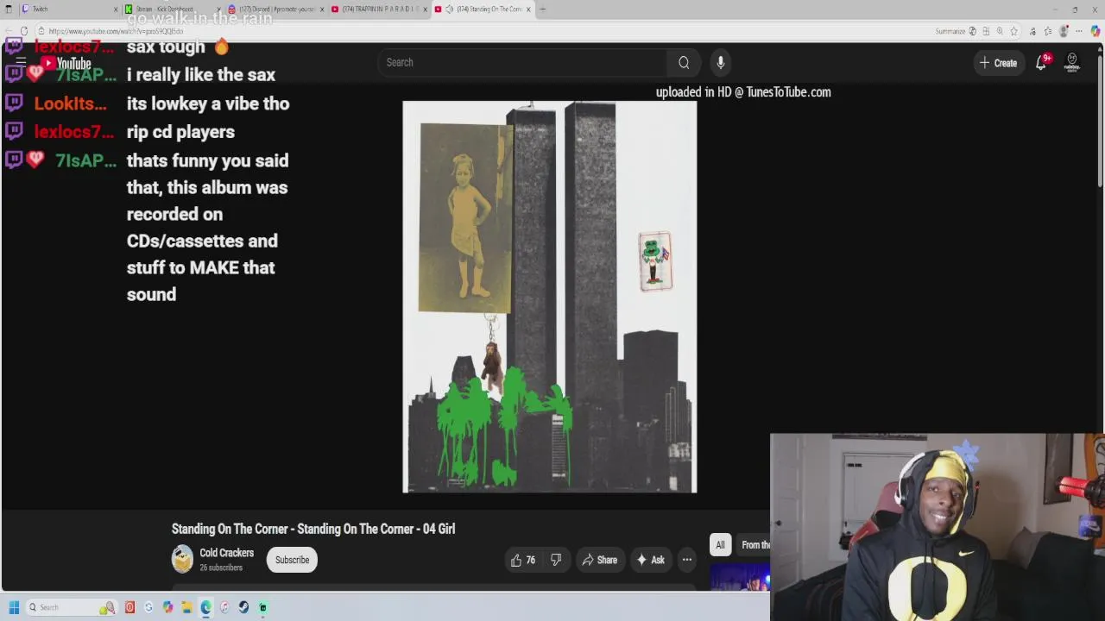
Task: Type in the YouTube Search field
Action: 522,62
